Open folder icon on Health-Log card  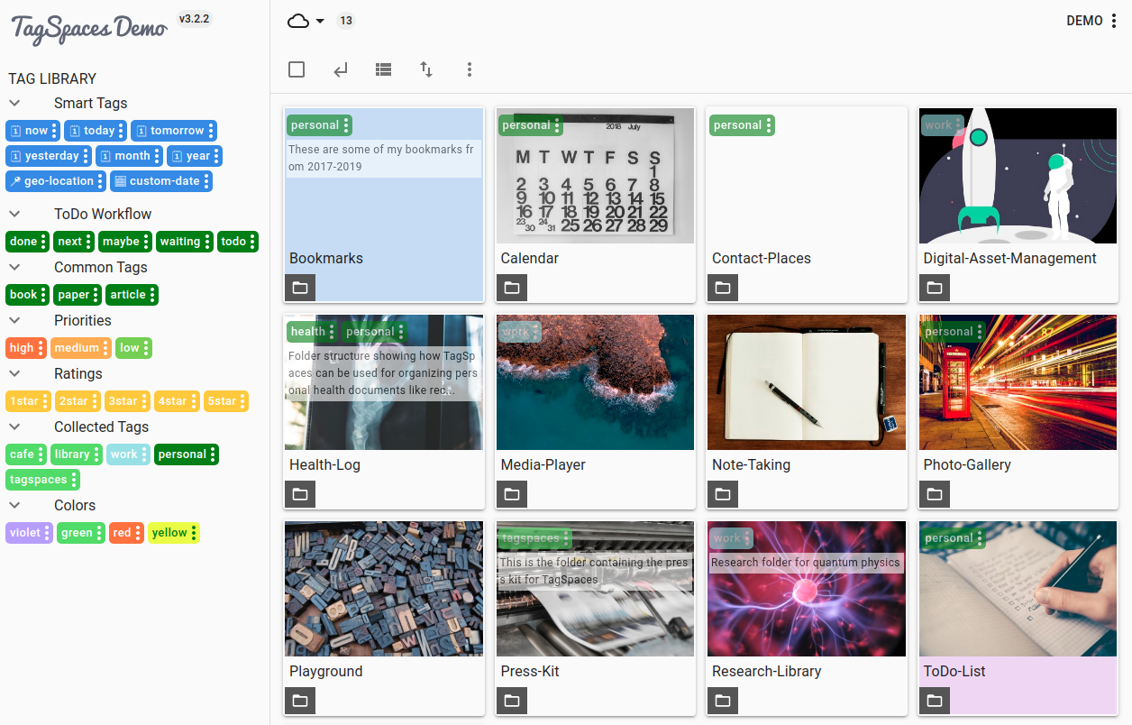pos(300,494)
